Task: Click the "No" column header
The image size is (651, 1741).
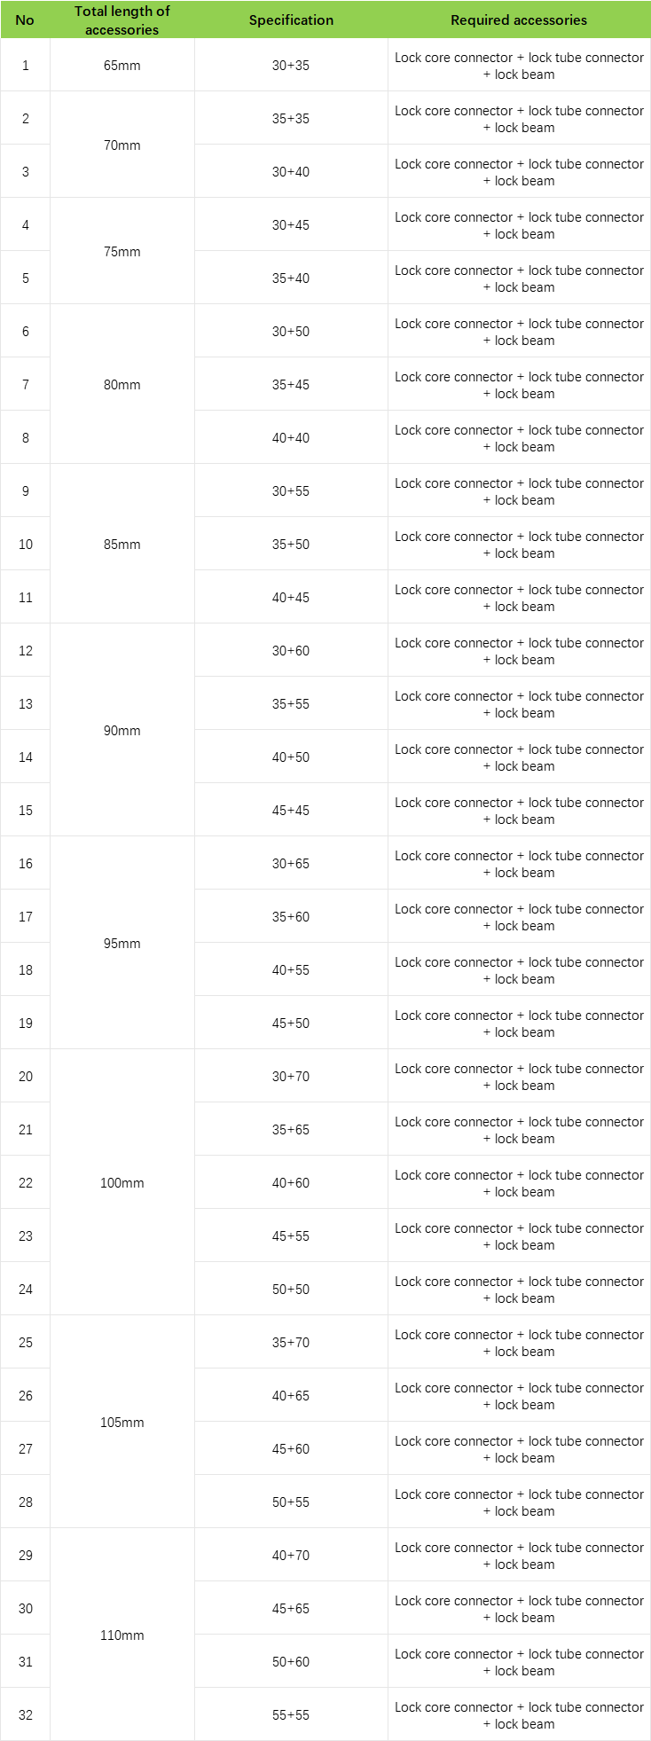Action: pos(25,20)
